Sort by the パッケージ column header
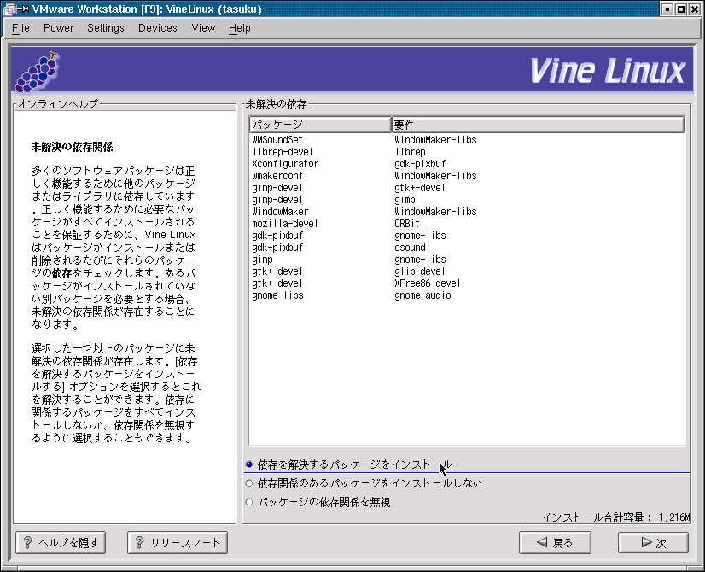This screenshot has height=572, width=705. tap(319, 125)
